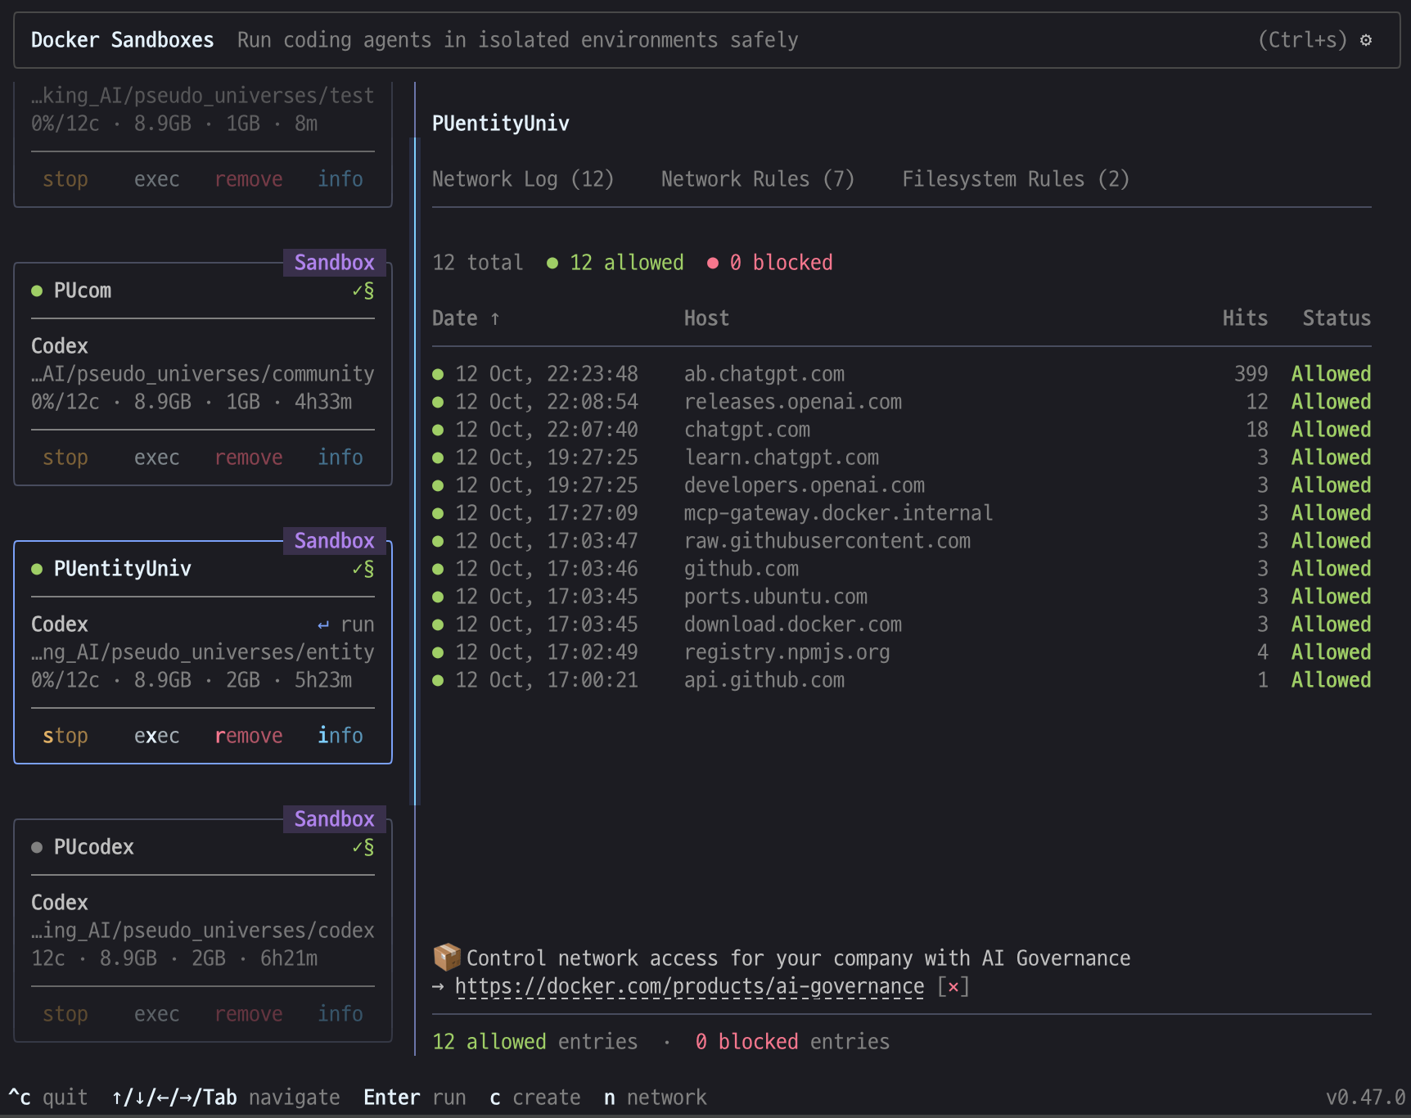Open the settings gear icon
This screenshot has width=1411, height=1118.
pos(1365,40)
